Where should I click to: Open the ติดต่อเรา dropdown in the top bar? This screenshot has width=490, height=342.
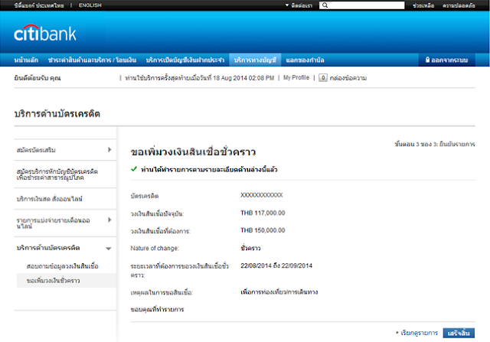299,5
